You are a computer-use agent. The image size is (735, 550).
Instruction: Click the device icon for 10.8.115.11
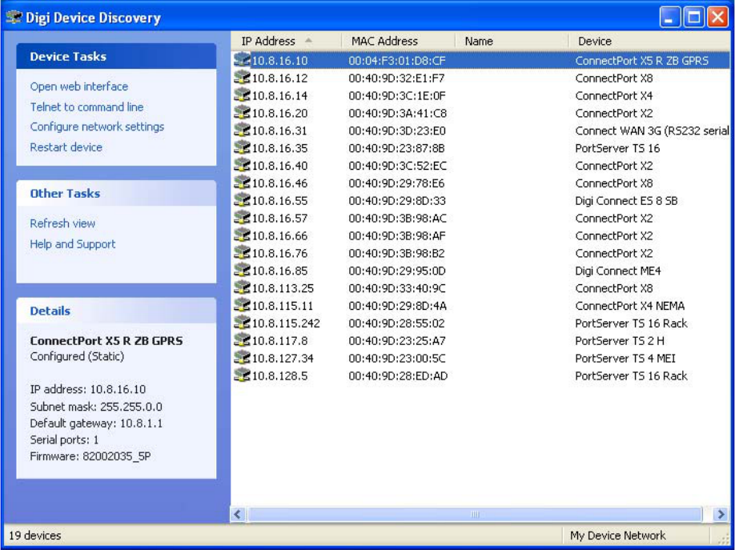tap(242, 305)
